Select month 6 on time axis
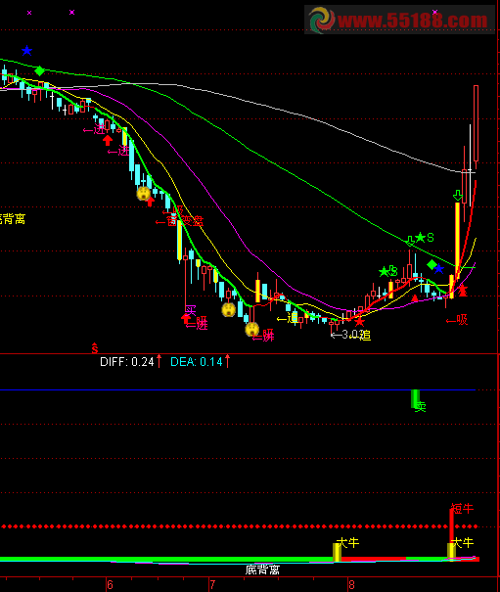The width and height of the screenshot is (500, 592). 110,585
